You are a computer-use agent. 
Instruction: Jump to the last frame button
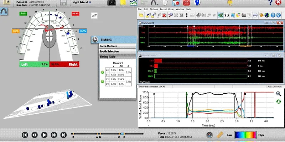tap(63, 135)
